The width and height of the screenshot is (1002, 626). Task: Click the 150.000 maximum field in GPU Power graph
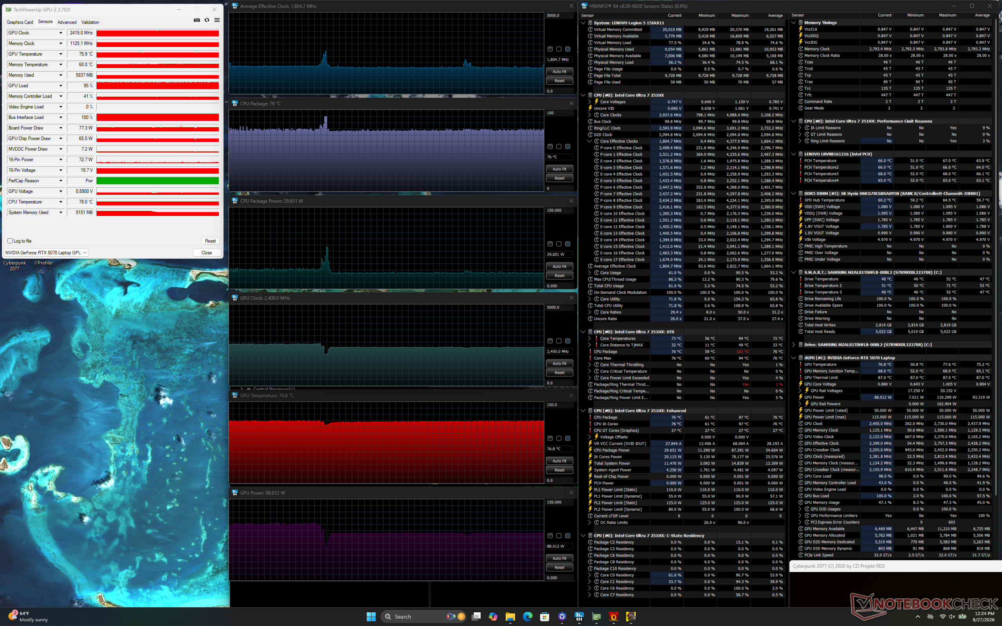(x=559, y=502)
